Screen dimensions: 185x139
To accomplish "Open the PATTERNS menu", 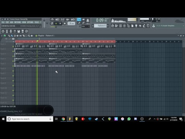I will 18,22.
